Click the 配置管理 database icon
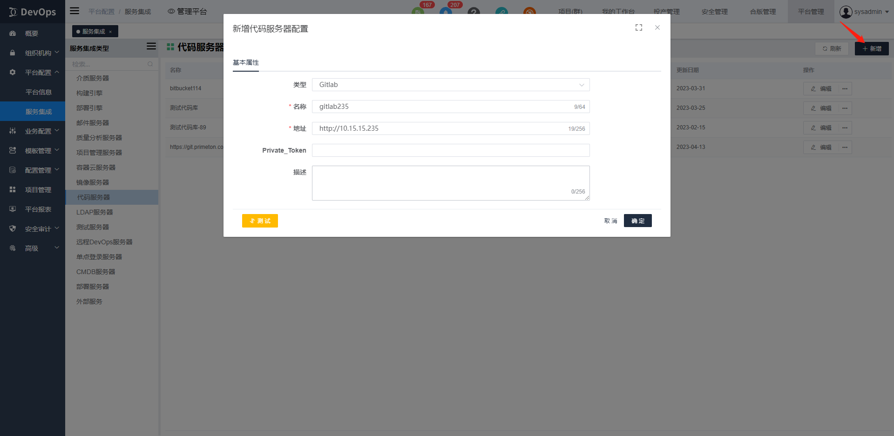Viewport: 894px width, 436px height. click(13, 170)
